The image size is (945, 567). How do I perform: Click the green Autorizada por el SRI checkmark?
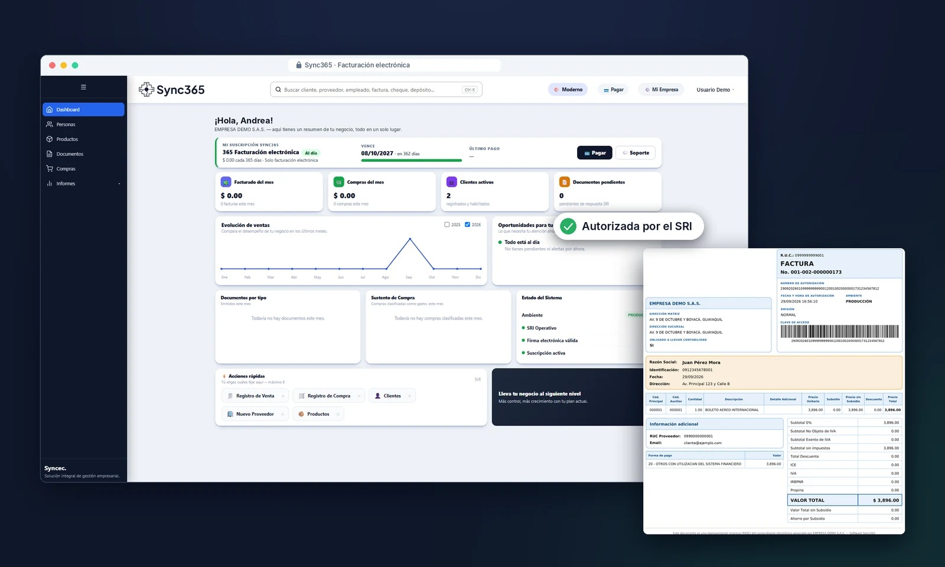(x=568, y=226)
